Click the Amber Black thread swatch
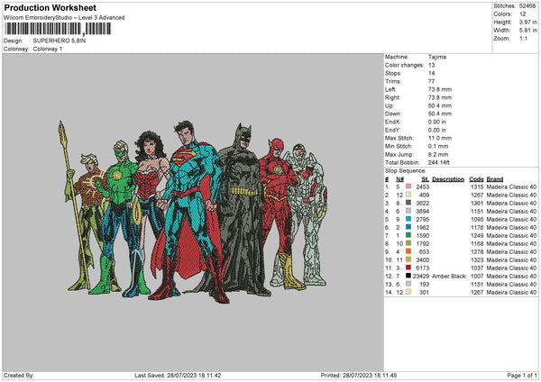Viewport: 541px width, 382px height. click(x=410, y=276)
